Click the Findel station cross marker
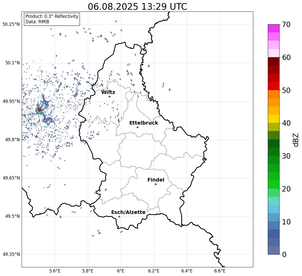Screen dimensions: 302x276 point(156,184)
